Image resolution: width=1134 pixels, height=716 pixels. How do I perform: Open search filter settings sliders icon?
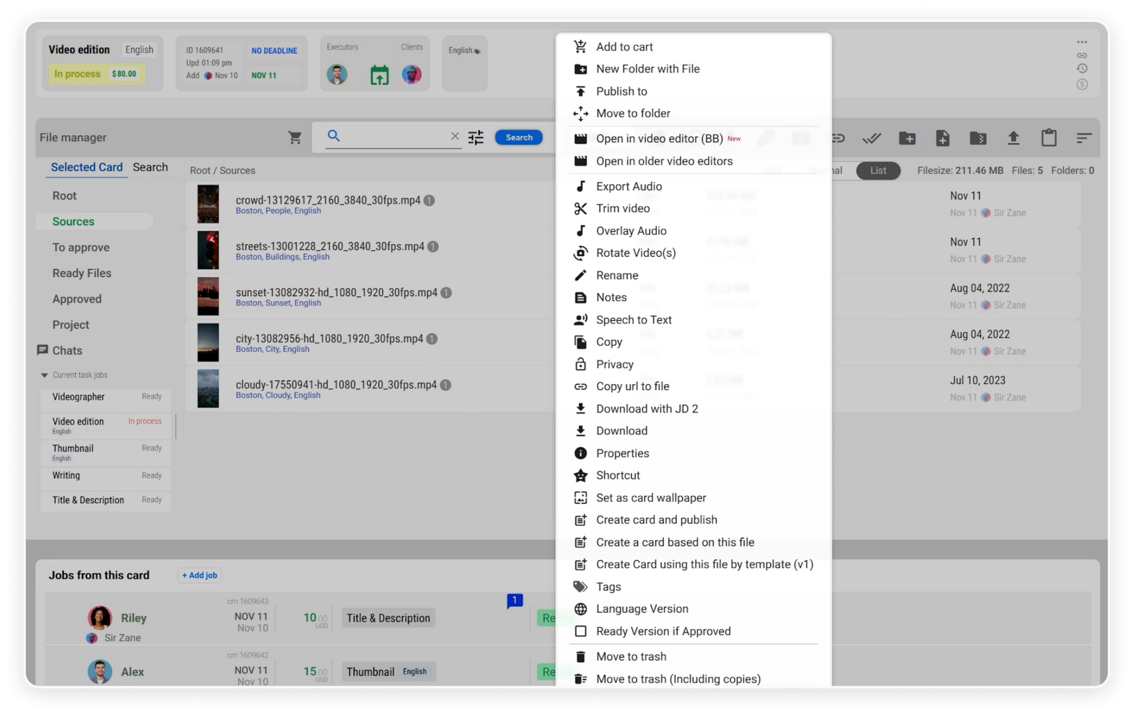click(x=476, y=138)
